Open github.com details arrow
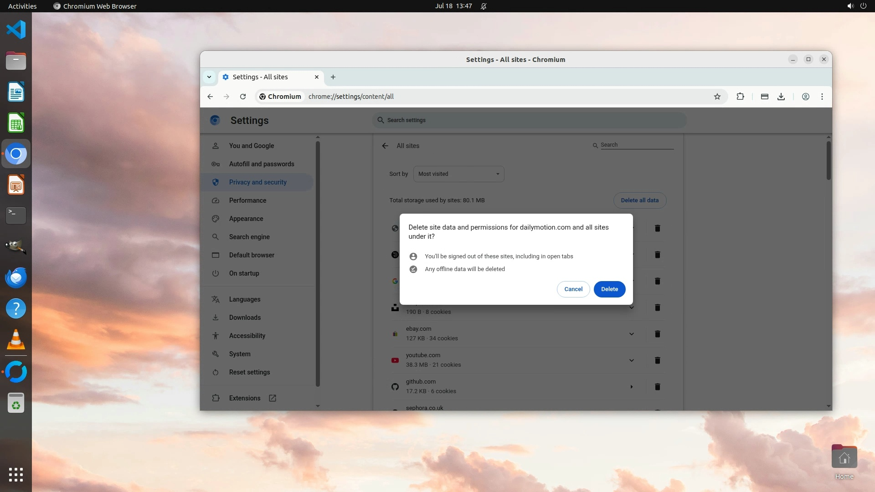Viewport: 875px width, 492px height. [631, 387]
